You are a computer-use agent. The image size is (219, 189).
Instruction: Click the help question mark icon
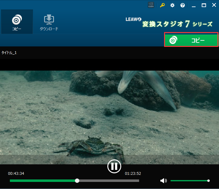click(x=182, y=5)
